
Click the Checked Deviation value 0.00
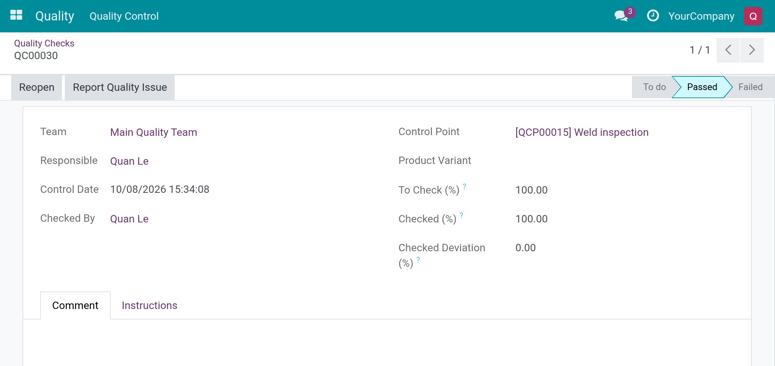[x=525, y=248]
